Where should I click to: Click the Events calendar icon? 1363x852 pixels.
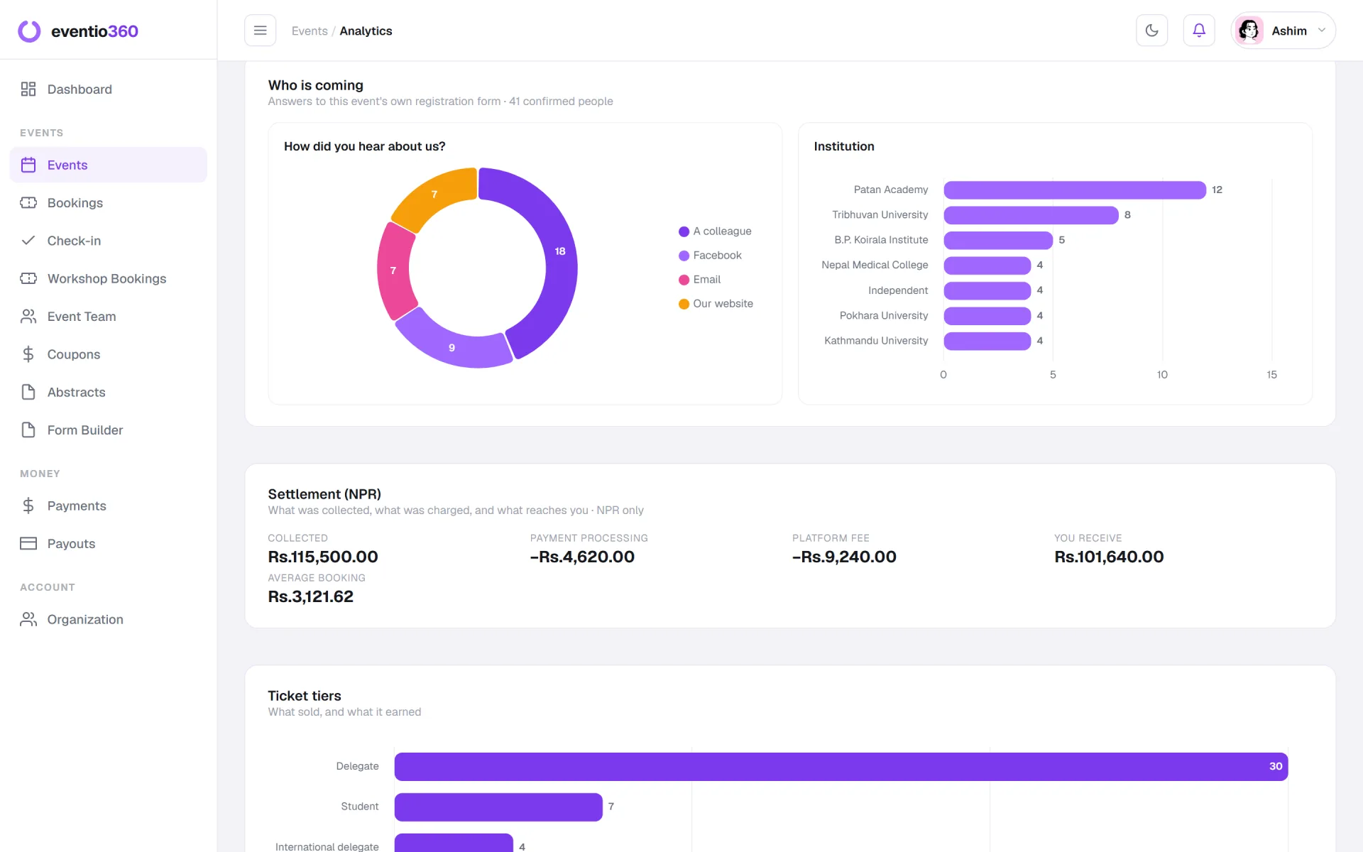28,165
